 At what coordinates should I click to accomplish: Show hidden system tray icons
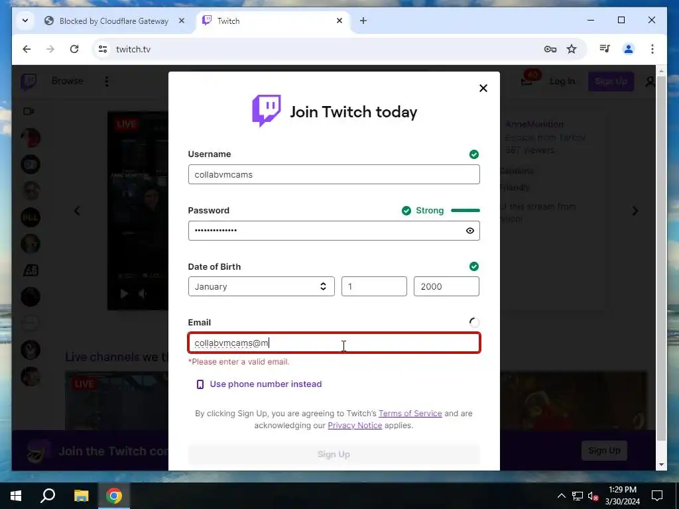(561, 496)
